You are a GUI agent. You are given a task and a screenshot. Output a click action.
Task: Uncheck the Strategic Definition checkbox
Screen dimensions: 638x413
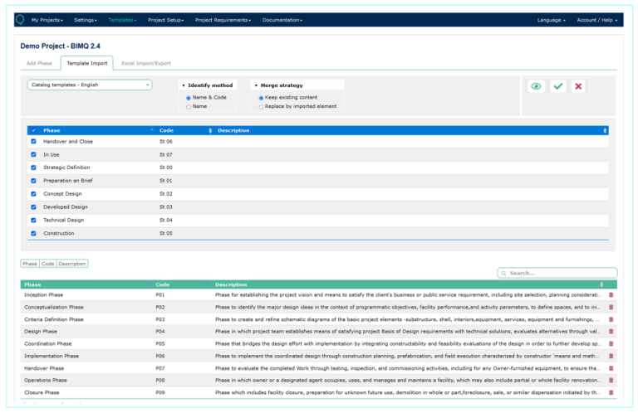(x=34, y=168)
